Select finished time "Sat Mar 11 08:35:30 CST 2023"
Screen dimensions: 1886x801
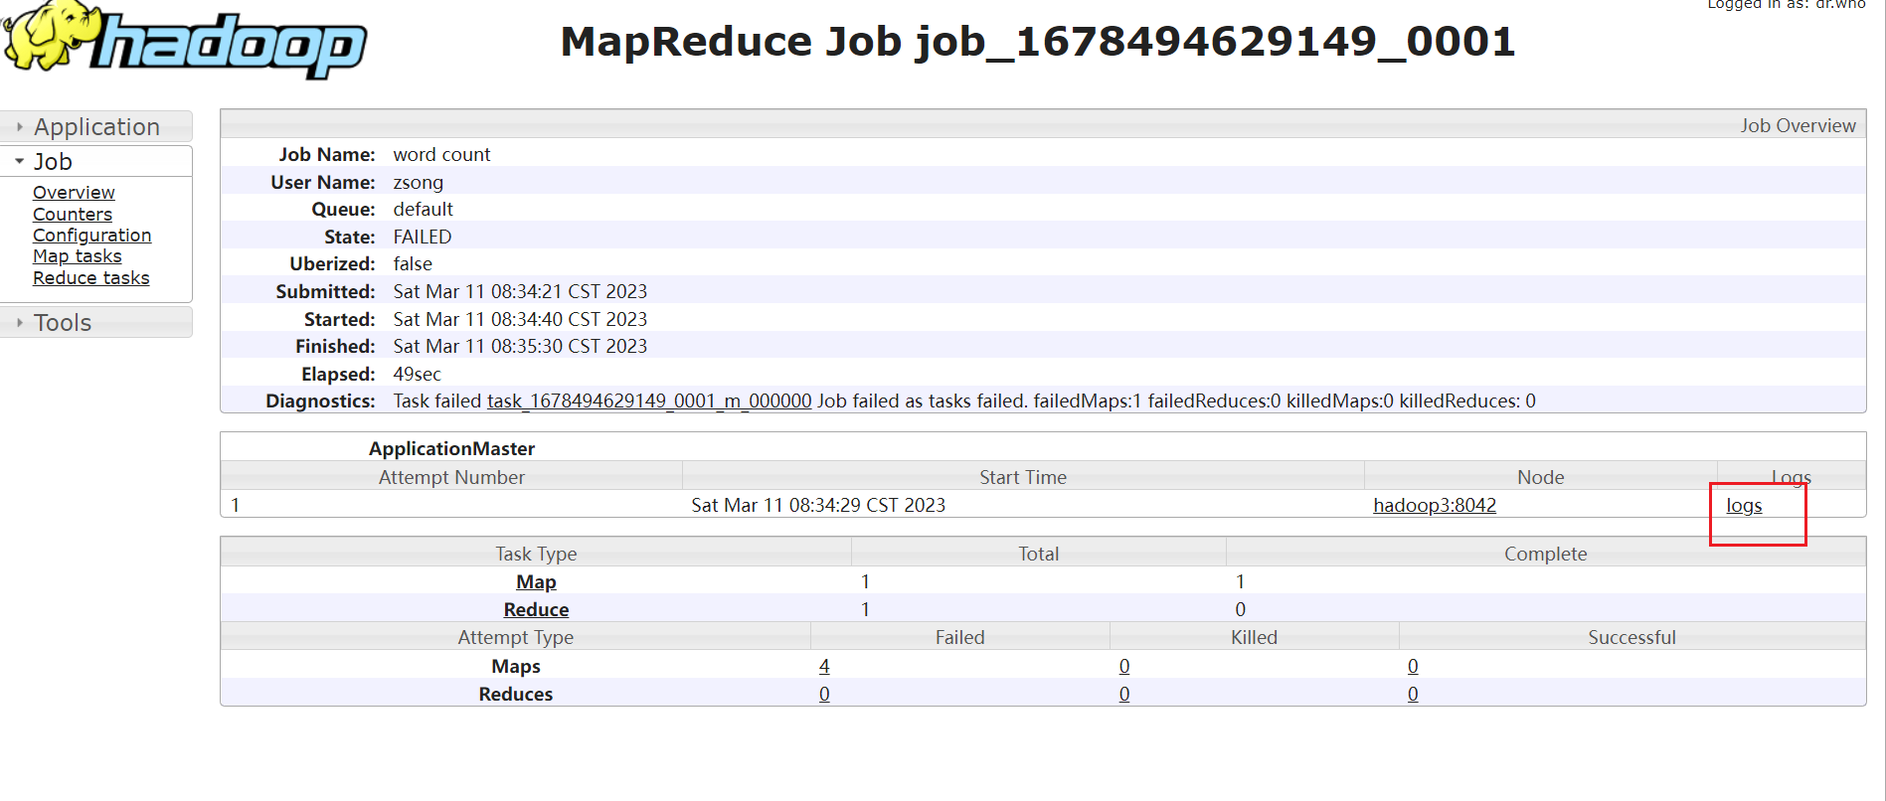pyautogui.click(x=520, y=346)
